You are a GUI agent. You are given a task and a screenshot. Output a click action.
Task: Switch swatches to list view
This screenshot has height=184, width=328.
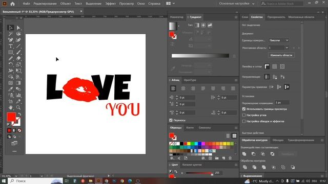[x=228, y=136]
